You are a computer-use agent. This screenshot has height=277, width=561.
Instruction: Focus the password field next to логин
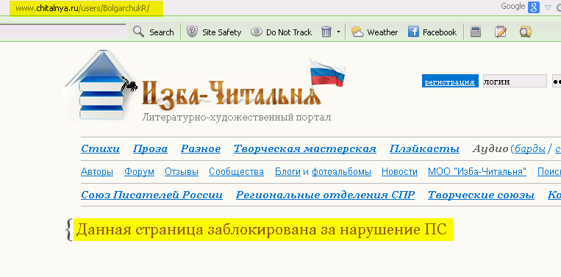pos(557,81)
